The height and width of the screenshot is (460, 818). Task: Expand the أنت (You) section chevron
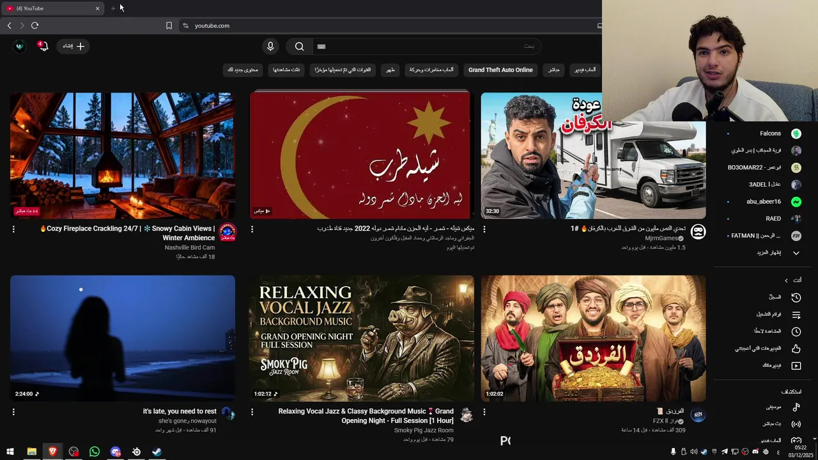tap(786, 280)
